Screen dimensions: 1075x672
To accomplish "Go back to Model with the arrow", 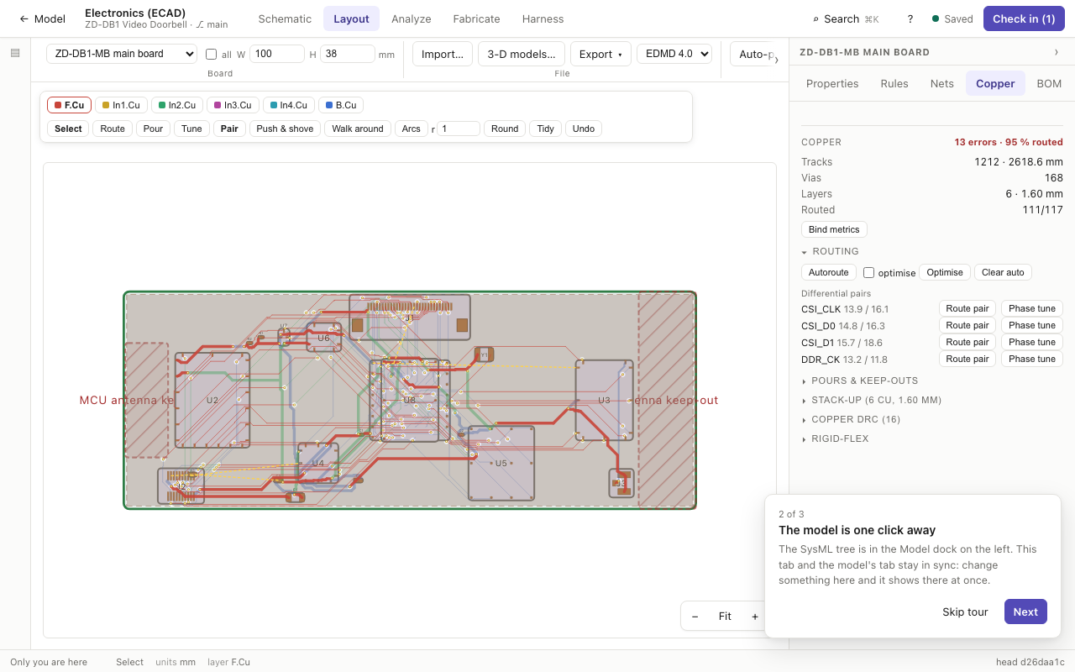I will [42, 18].
